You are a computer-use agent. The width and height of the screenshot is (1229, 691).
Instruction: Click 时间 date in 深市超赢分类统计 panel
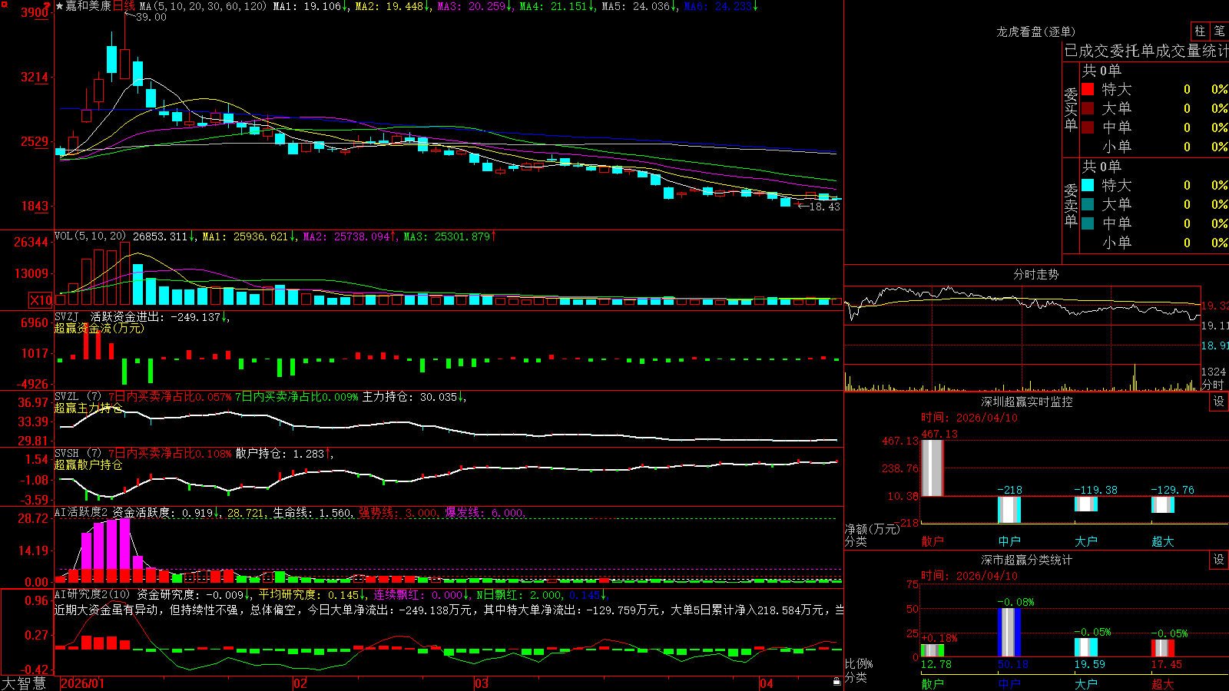coord(969,576)
